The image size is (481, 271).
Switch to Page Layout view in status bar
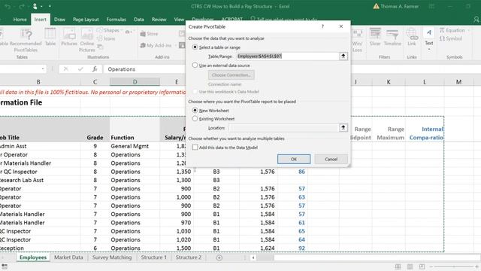point(410,266)
